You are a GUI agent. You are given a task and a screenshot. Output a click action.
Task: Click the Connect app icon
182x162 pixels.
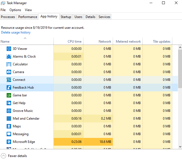point(9,80)
